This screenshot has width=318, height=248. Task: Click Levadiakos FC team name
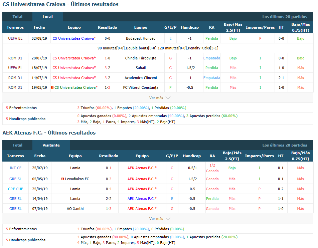77,179
